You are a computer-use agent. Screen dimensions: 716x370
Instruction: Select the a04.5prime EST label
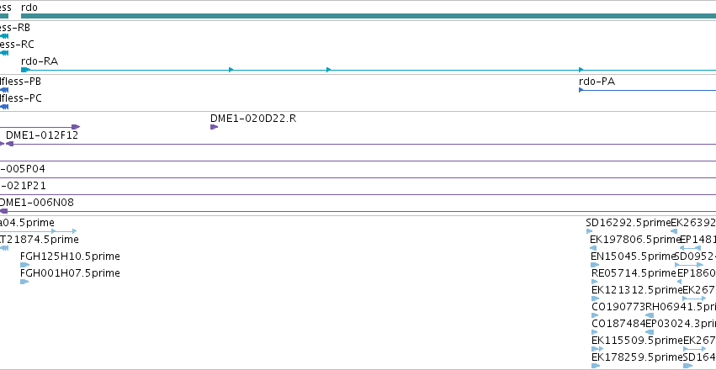pos(27,223)
